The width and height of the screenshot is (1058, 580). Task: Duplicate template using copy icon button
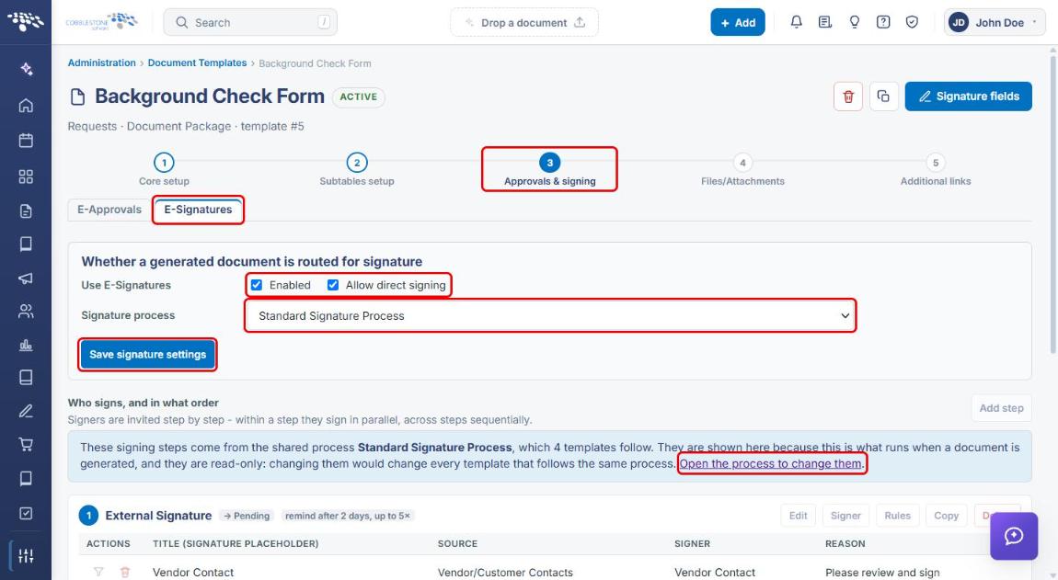[883, 97]
